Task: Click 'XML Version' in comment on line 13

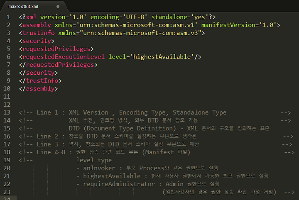Action: click(x=88, y=112)
